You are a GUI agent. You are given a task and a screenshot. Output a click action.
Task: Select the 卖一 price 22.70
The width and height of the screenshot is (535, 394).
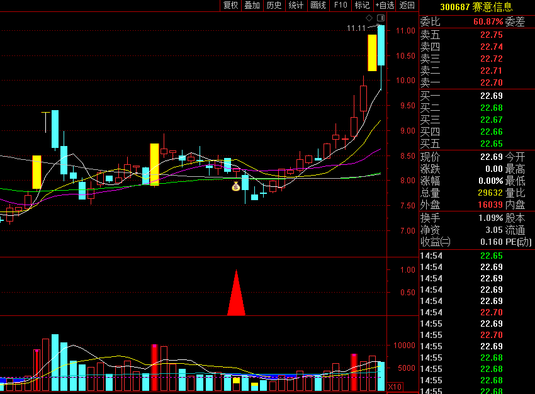[492, 82]
